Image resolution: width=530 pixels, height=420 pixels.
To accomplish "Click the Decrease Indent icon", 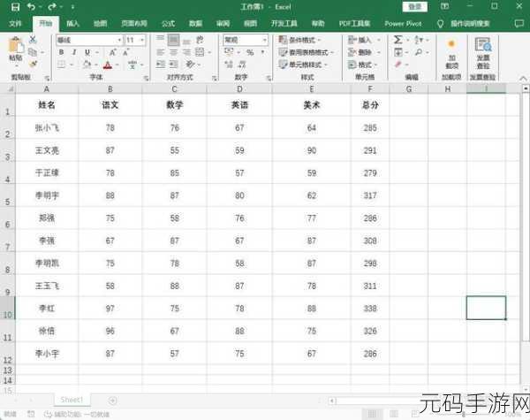I will coord(160,65).
